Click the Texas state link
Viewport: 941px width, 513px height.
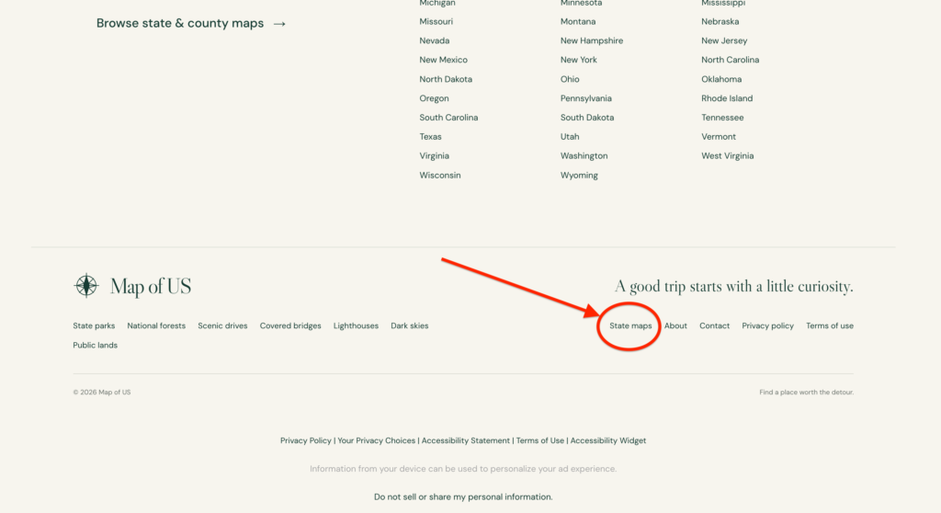[430, 137]
